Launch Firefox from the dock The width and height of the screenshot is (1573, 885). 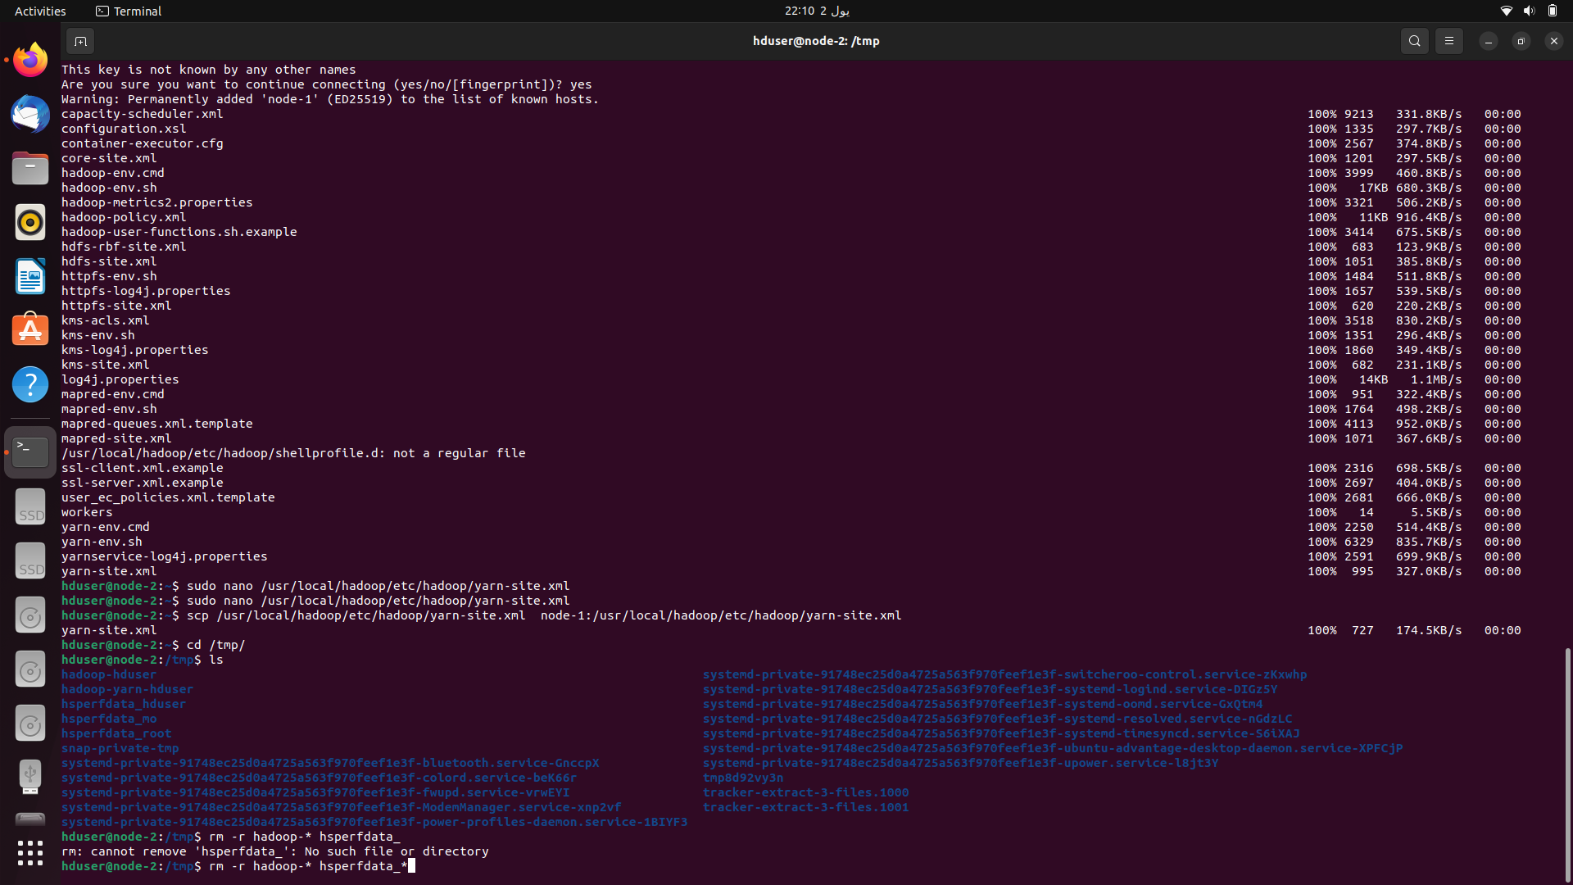click(30, 60)
